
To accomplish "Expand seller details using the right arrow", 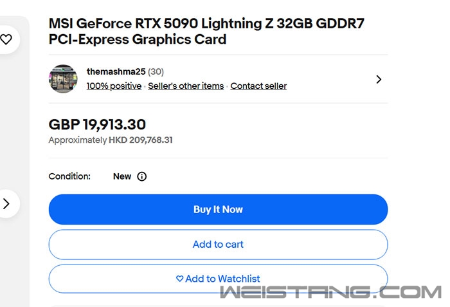I will 379,79.
